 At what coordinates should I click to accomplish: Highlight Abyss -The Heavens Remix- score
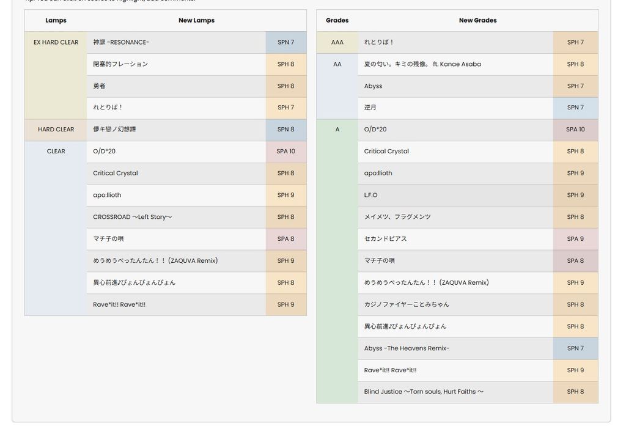(407, 348)
